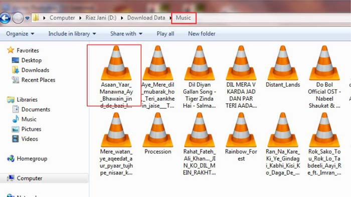Select the Asaan_Yaar_Manawna VLC file icon
The image size is (351, 197).
point(116,63)
